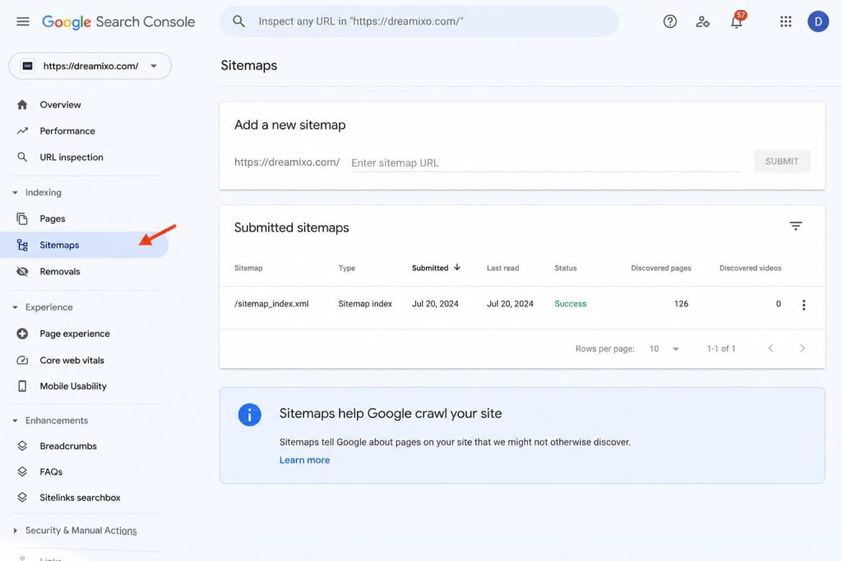
Task: Click the Performance trend icon
Action: 22,131
